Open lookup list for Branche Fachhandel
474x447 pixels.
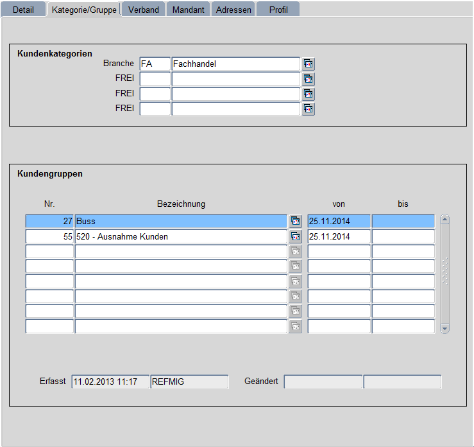point(309,64)
